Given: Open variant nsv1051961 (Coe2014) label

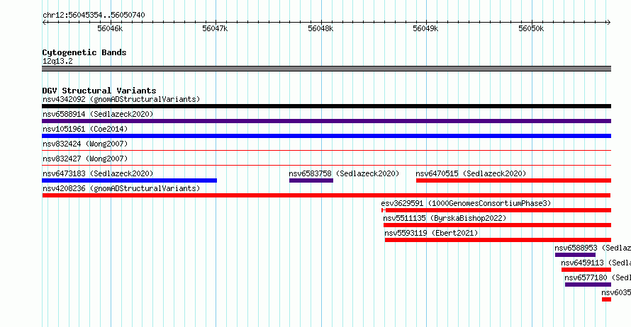Looking at the screenshot, I should [85, 129].
